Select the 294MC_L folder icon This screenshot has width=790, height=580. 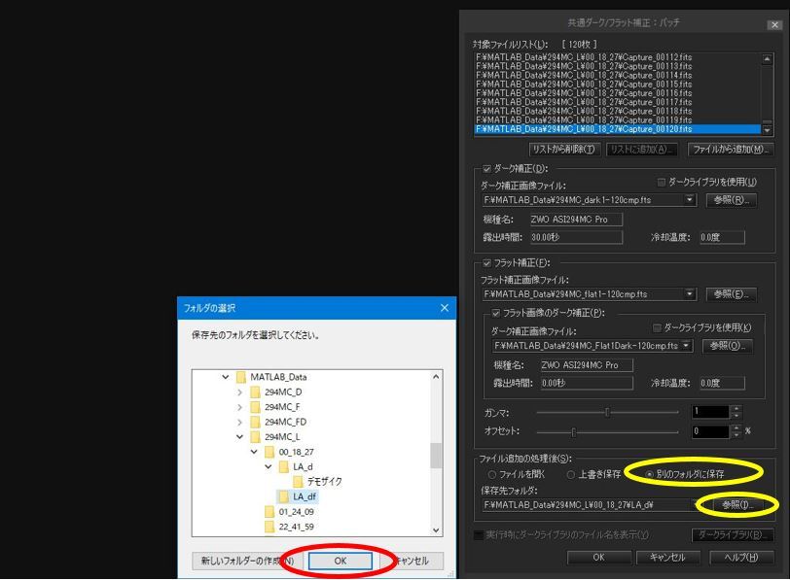(x=256, y=436)
